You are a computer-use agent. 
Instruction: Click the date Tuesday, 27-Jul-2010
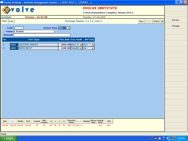pos(94,17)
